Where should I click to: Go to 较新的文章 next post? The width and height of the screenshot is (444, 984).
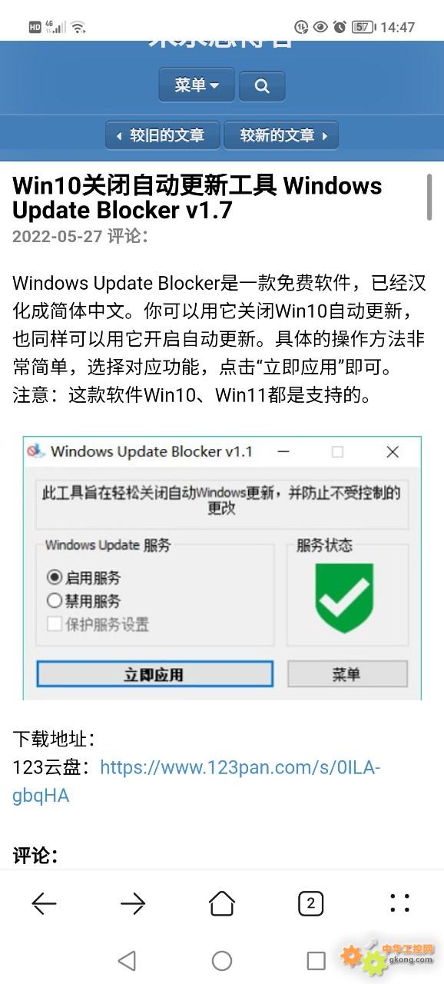(x=281, y=135)
